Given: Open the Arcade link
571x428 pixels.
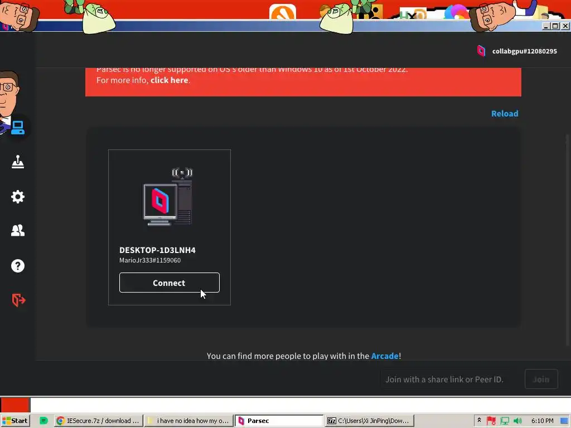Looking at the screenshot, I should point(385,356).
